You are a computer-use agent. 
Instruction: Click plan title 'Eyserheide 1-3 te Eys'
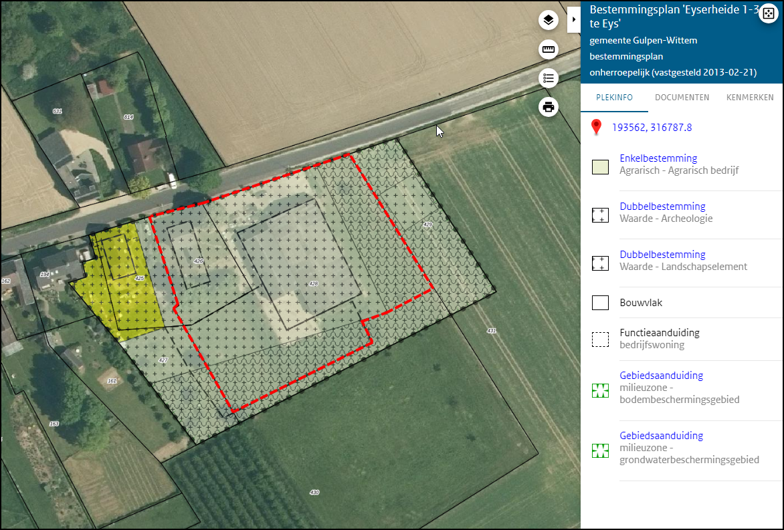(x=674, y=17)
